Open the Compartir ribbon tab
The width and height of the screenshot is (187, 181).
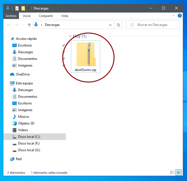(46, 16)
